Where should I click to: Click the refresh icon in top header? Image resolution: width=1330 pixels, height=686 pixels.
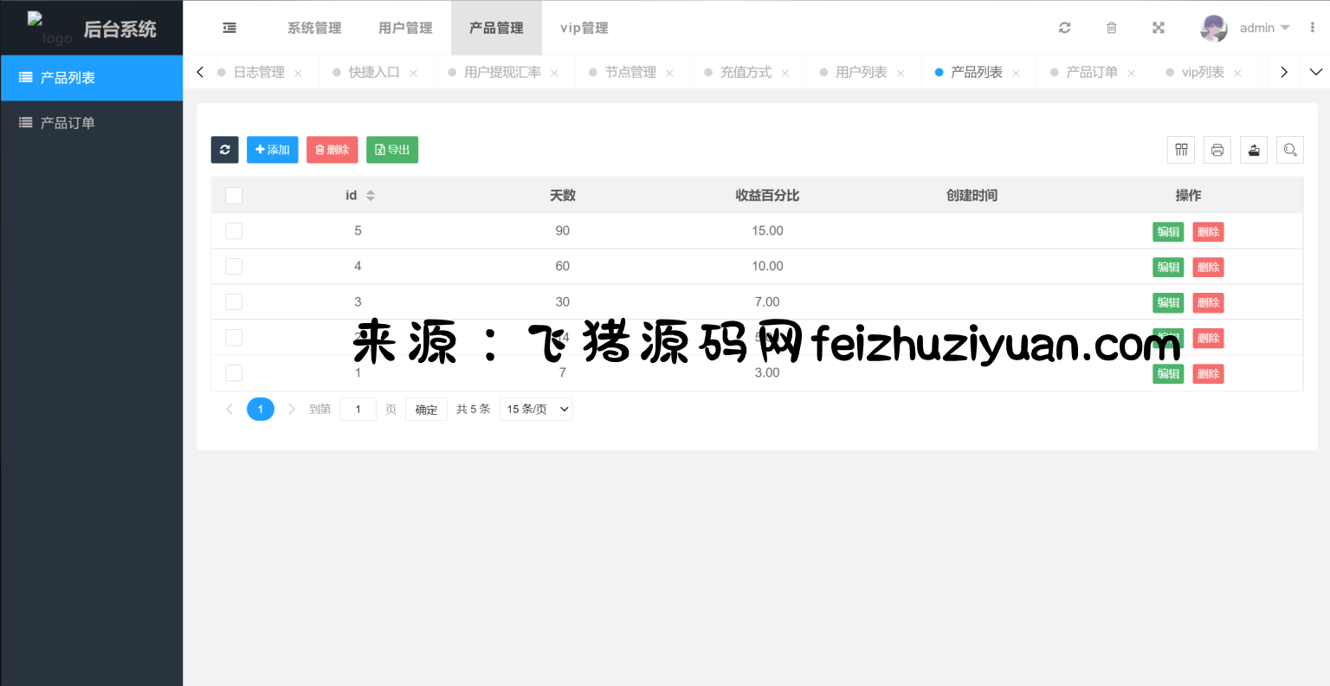[x=1064, y=28]
